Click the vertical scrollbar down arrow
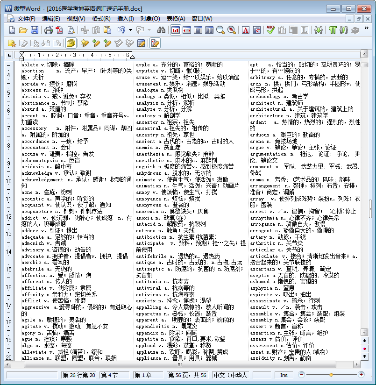Screen dimensions: 376x385 click(x=364, y=332)
